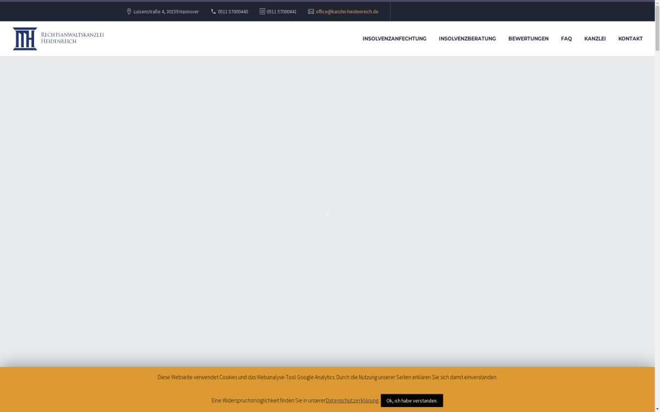Open the FAQ menu item
The height and width of the screenshot is (412, 660).
[566, 38]
